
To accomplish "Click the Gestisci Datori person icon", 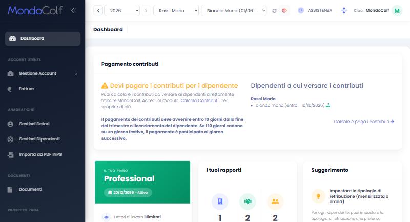I will click(10, 124).
